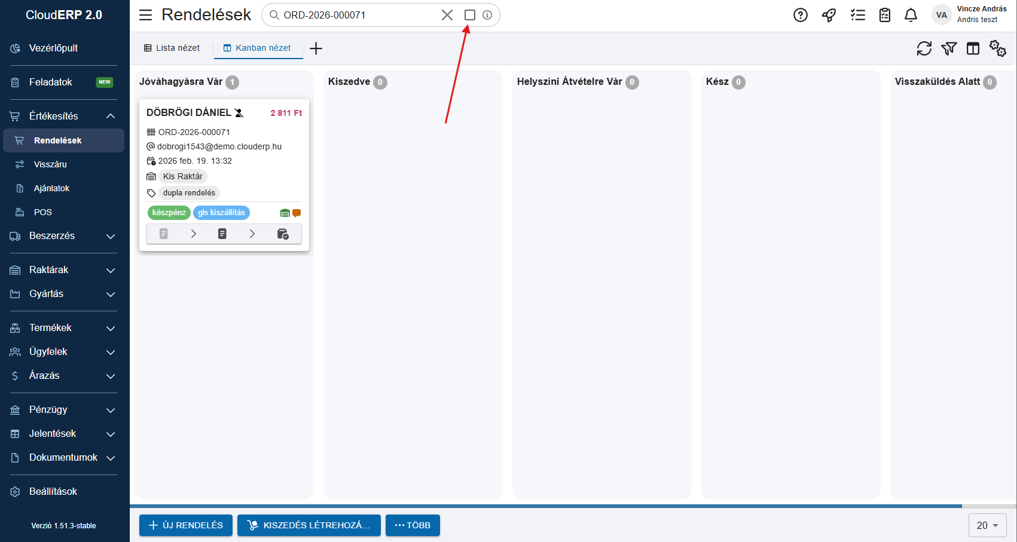Click the help question mark icon

(x=800, y=15)
